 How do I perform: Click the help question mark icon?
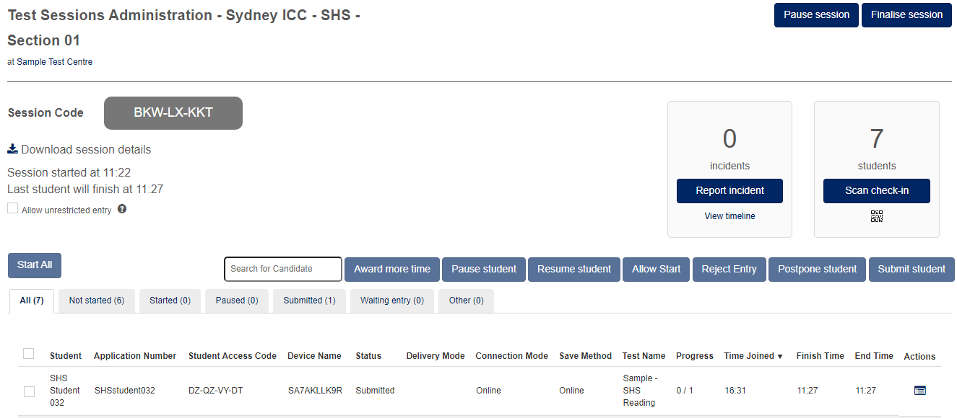[122, 209]
